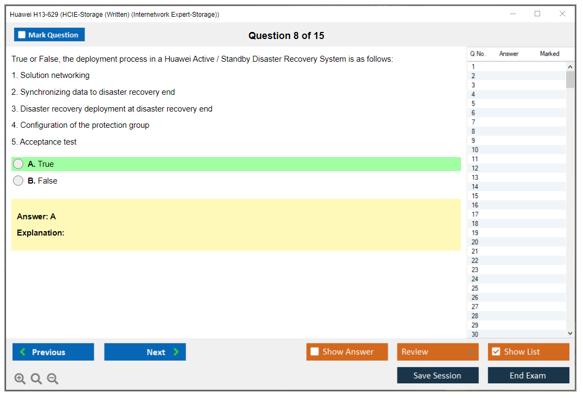Click the Q No. column header
This screenshot has width=583, height=398.
click(477, 54)
